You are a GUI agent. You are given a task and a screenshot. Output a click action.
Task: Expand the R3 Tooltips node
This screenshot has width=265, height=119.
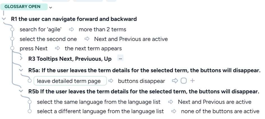(21, 59)
